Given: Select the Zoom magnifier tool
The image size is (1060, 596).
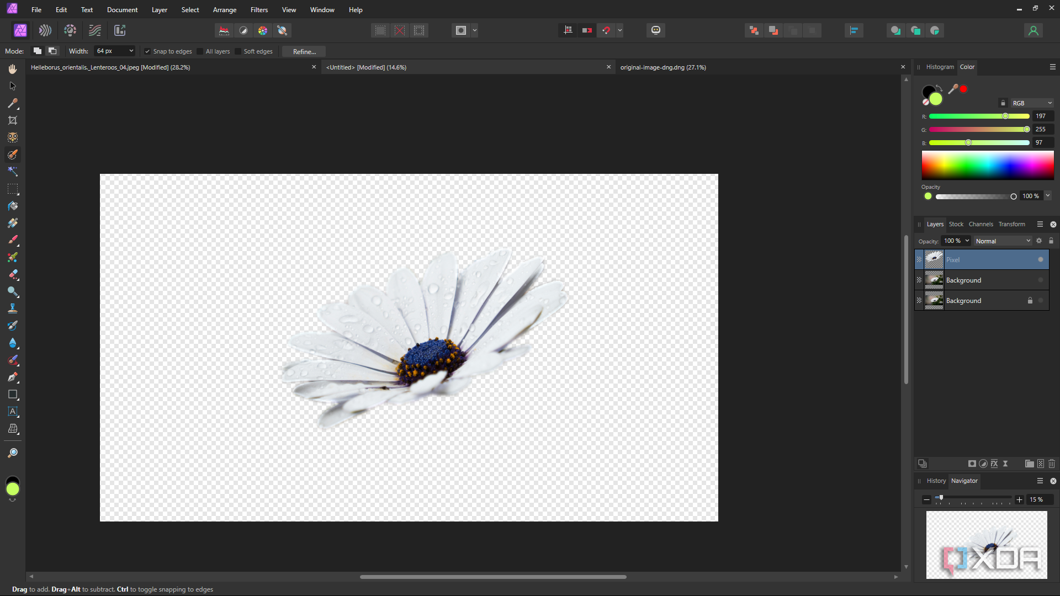Looking at the screenshot, I should [x=13, y=453].
